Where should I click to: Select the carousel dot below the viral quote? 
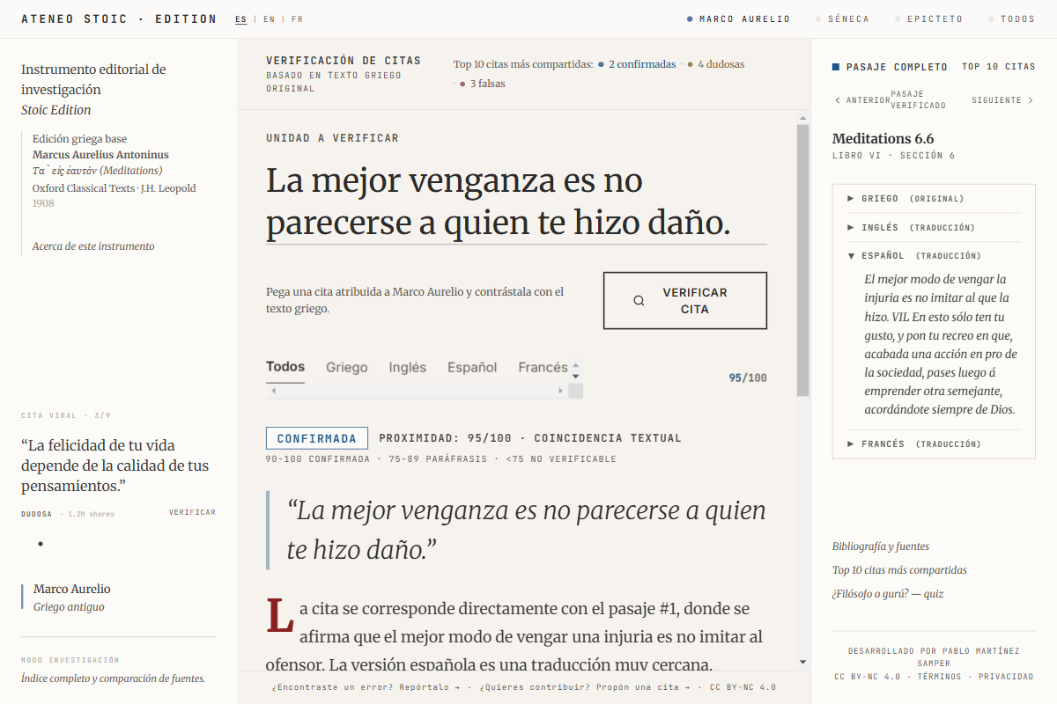point(41,544)
